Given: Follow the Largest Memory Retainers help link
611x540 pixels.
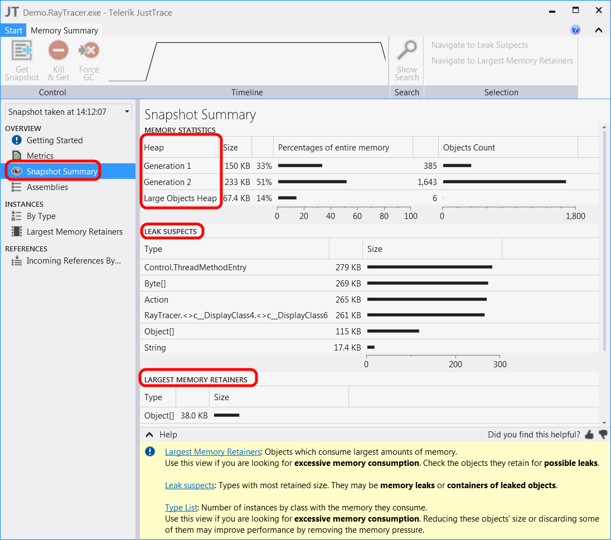Looking at the screenshot, I should (213, 452).
